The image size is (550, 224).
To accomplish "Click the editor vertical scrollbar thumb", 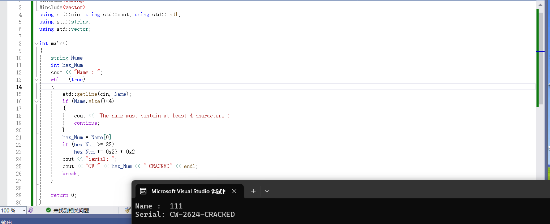I will point(540,58).
